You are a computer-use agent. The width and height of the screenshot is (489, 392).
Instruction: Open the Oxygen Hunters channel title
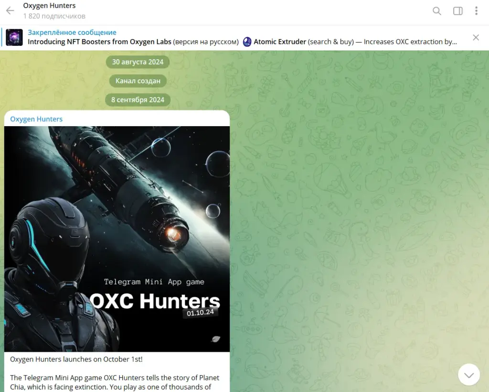49,6
